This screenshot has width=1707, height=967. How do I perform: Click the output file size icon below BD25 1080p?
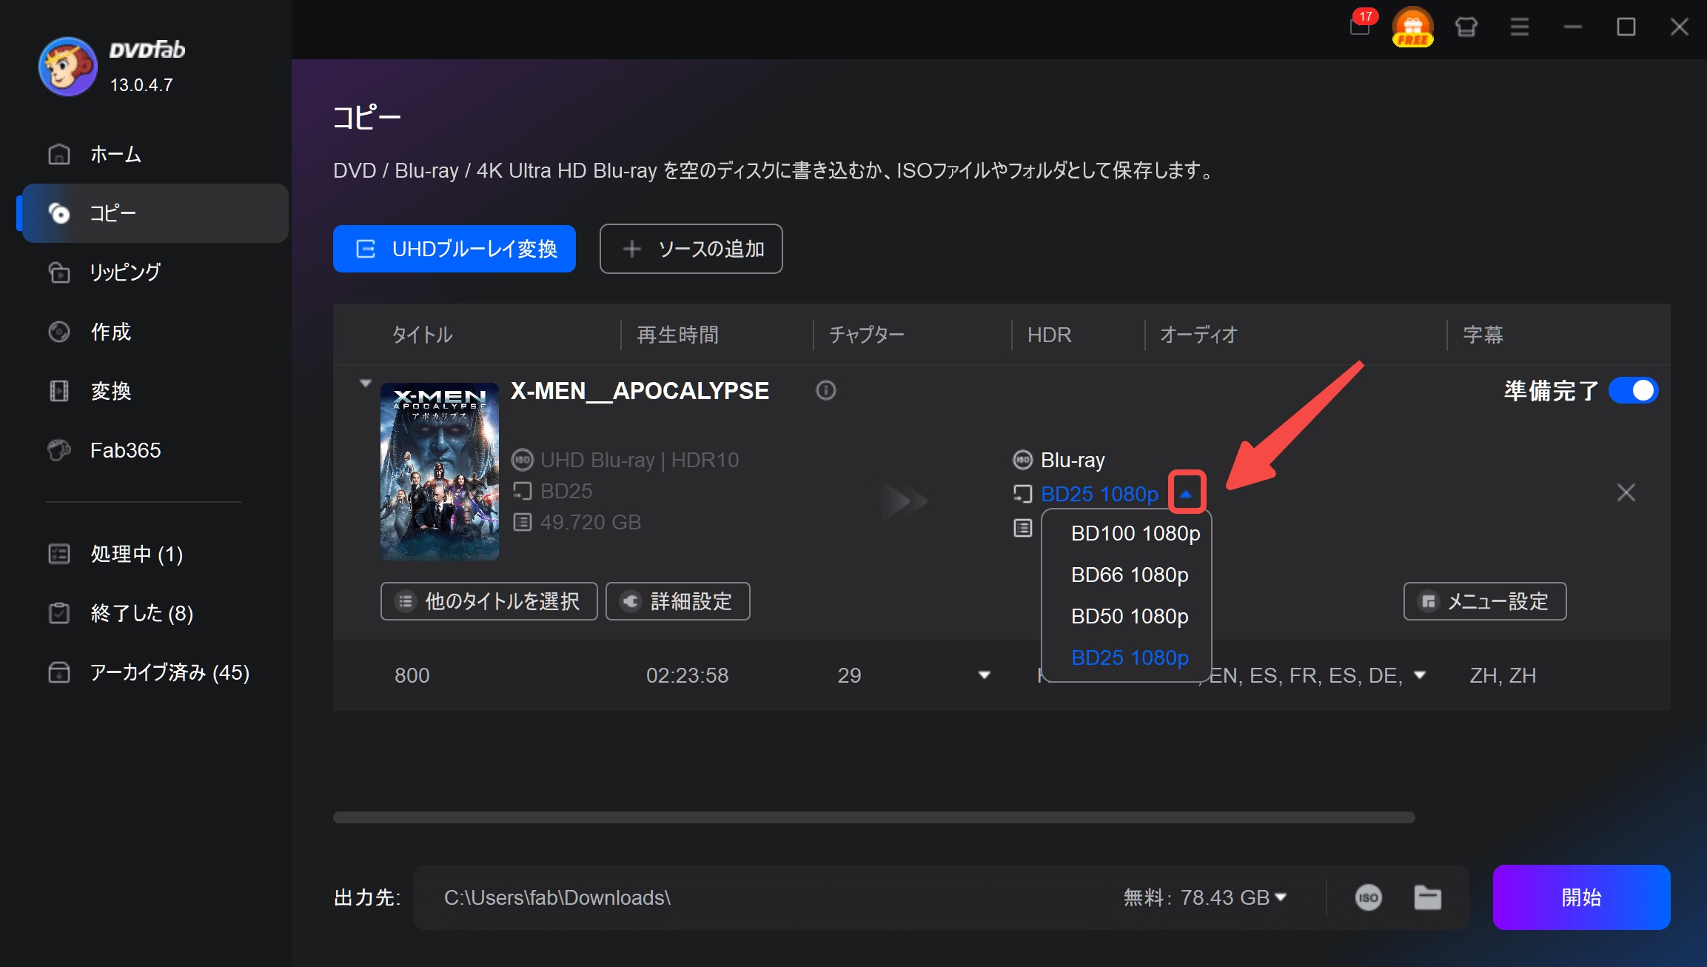1022,528
